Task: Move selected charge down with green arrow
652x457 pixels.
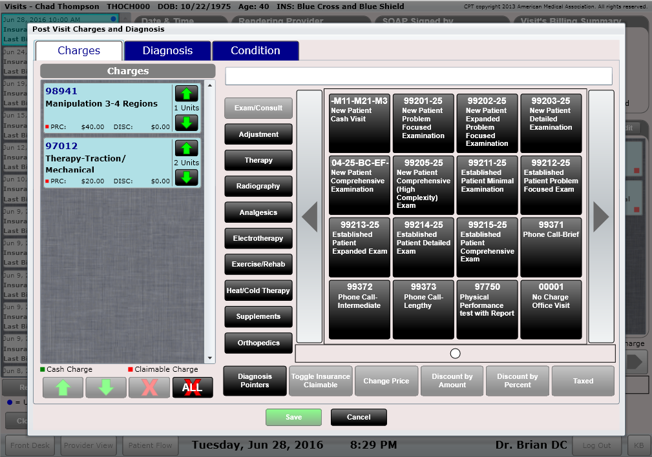Action: (x=106, y=387)
